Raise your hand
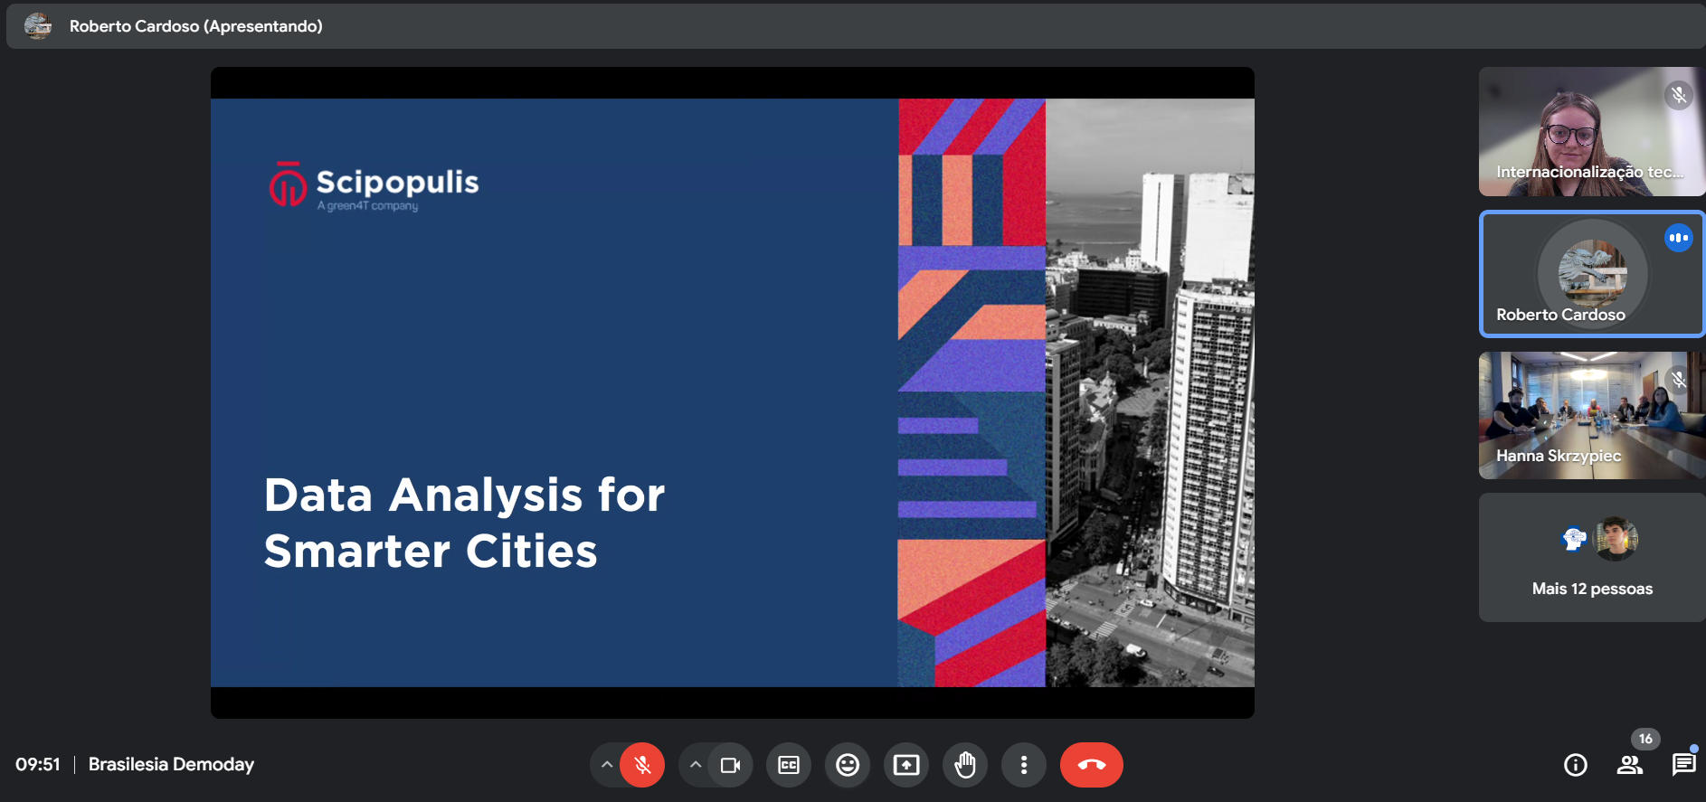Screen dimensions: 1706x802 pyautogui.click(x=965, y=765)
